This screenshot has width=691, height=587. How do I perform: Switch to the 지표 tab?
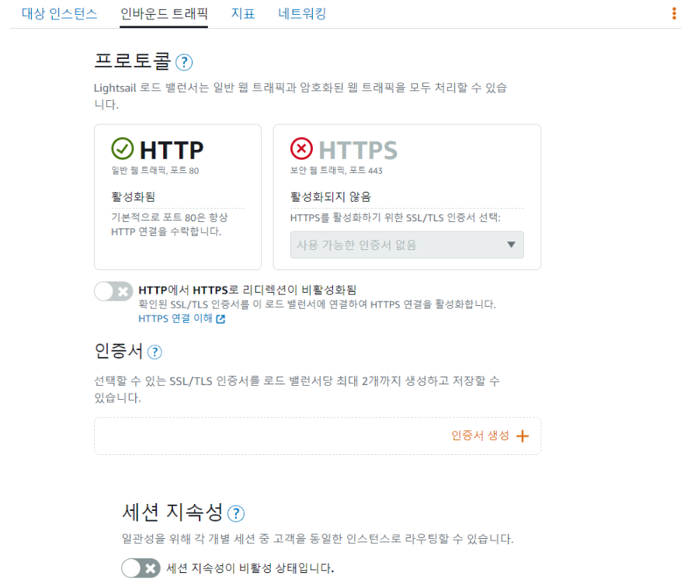click(x=243, y=14)
